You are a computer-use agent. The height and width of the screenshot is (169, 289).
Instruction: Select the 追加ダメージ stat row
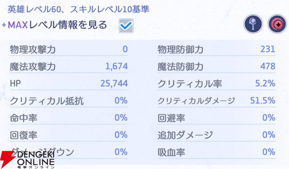pyautogui.click(x=216, y=135)
